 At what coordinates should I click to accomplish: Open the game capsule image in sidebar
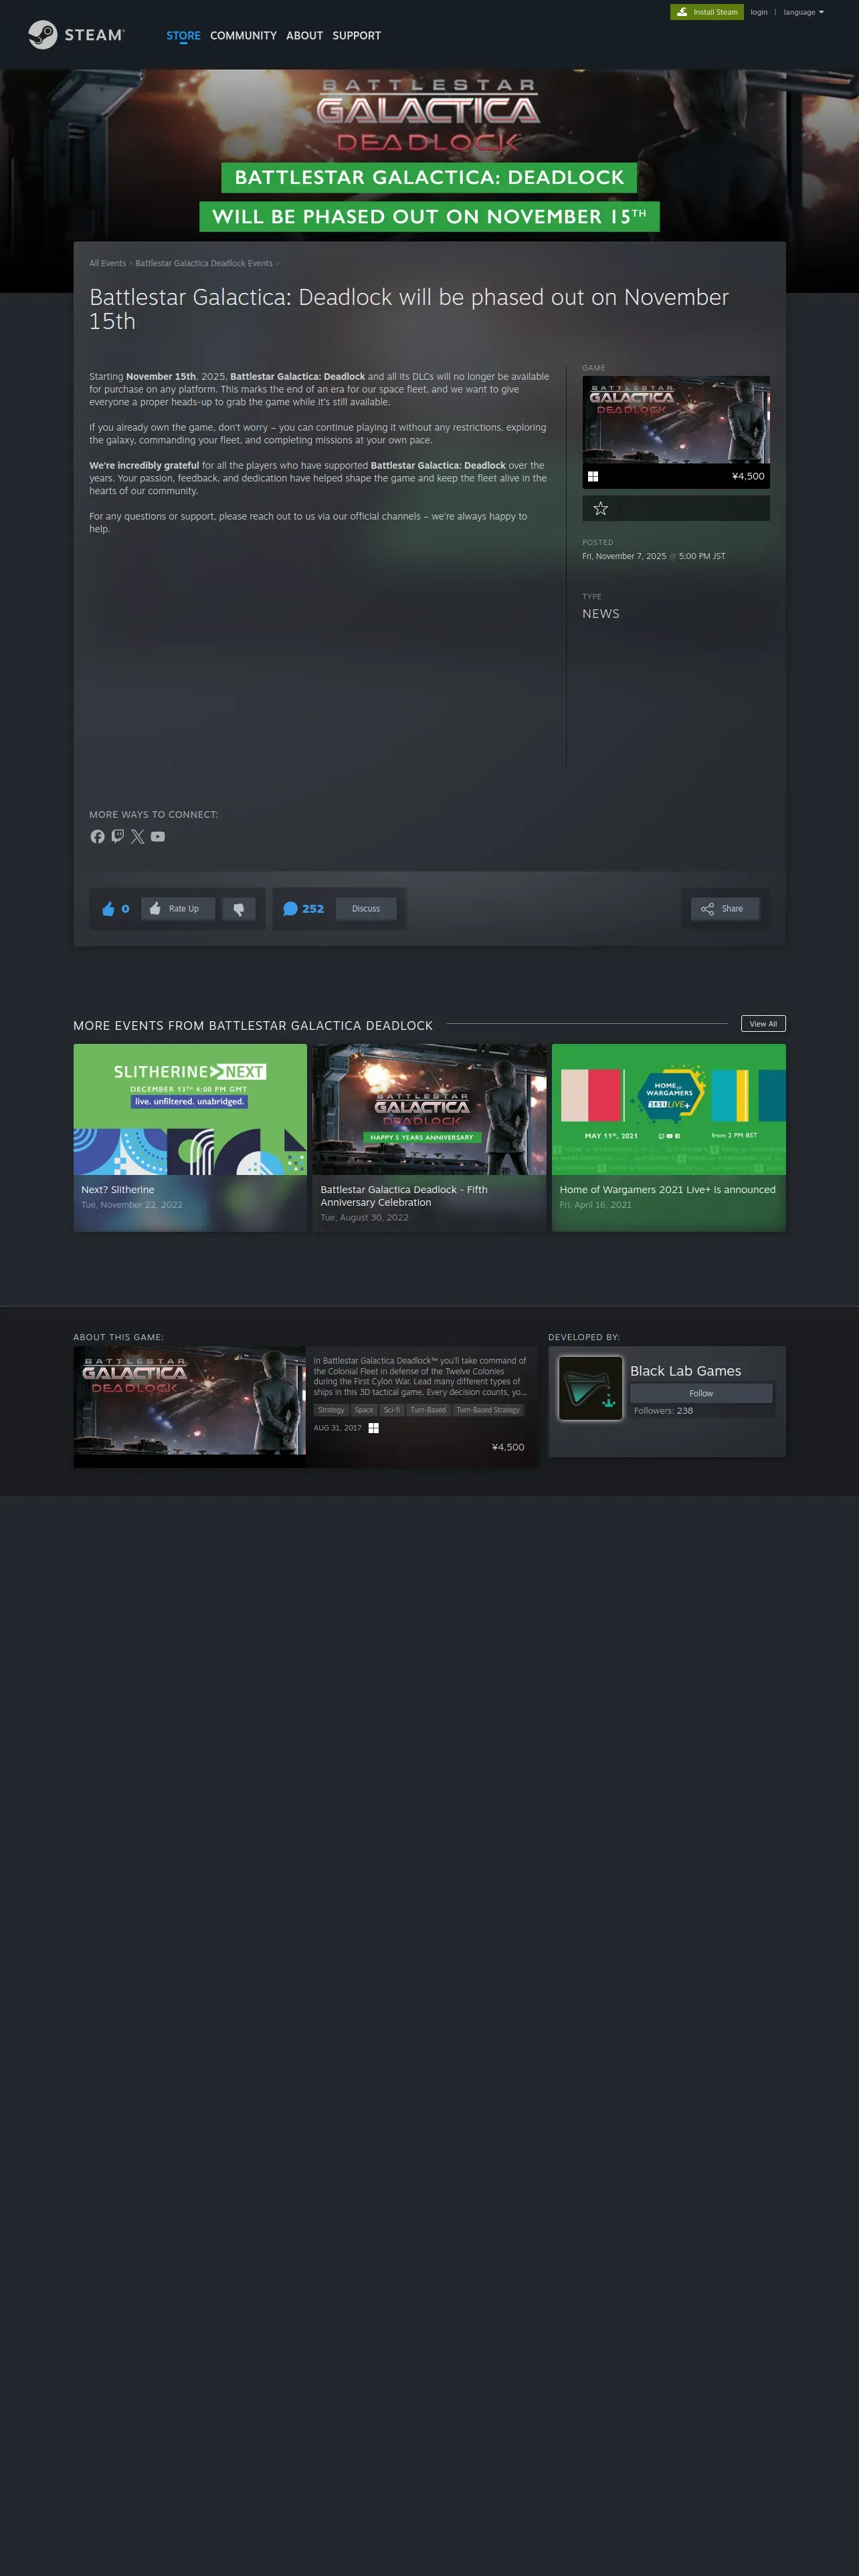[x=676, y=420]
